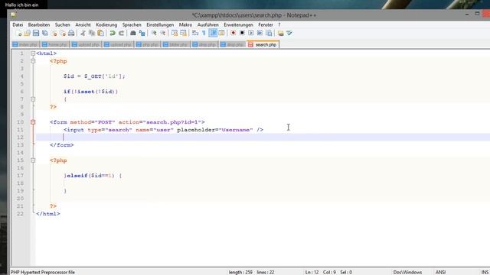The width and height of the screenshot is (490, 275).
Task: Open the Ausführen menu
Action: (x=207, y=24)
